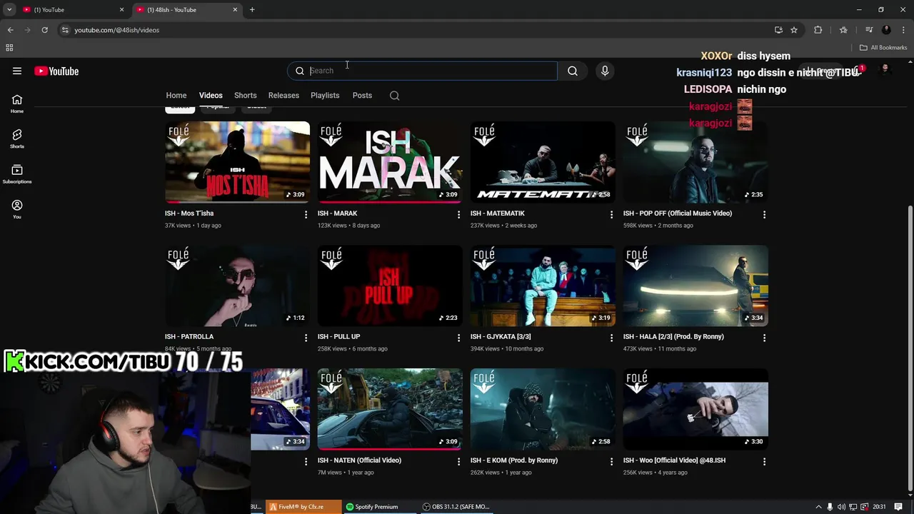The height and width of the screenshot is (514, 914).
Task: Go back with the browser back arrow
Action: tap(10, 30)
